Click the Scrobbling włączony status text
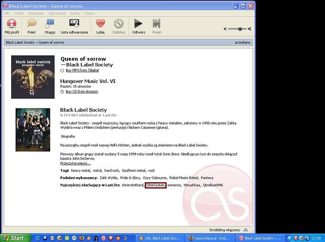Screen dimensions: 325x242 click(224, 230)
